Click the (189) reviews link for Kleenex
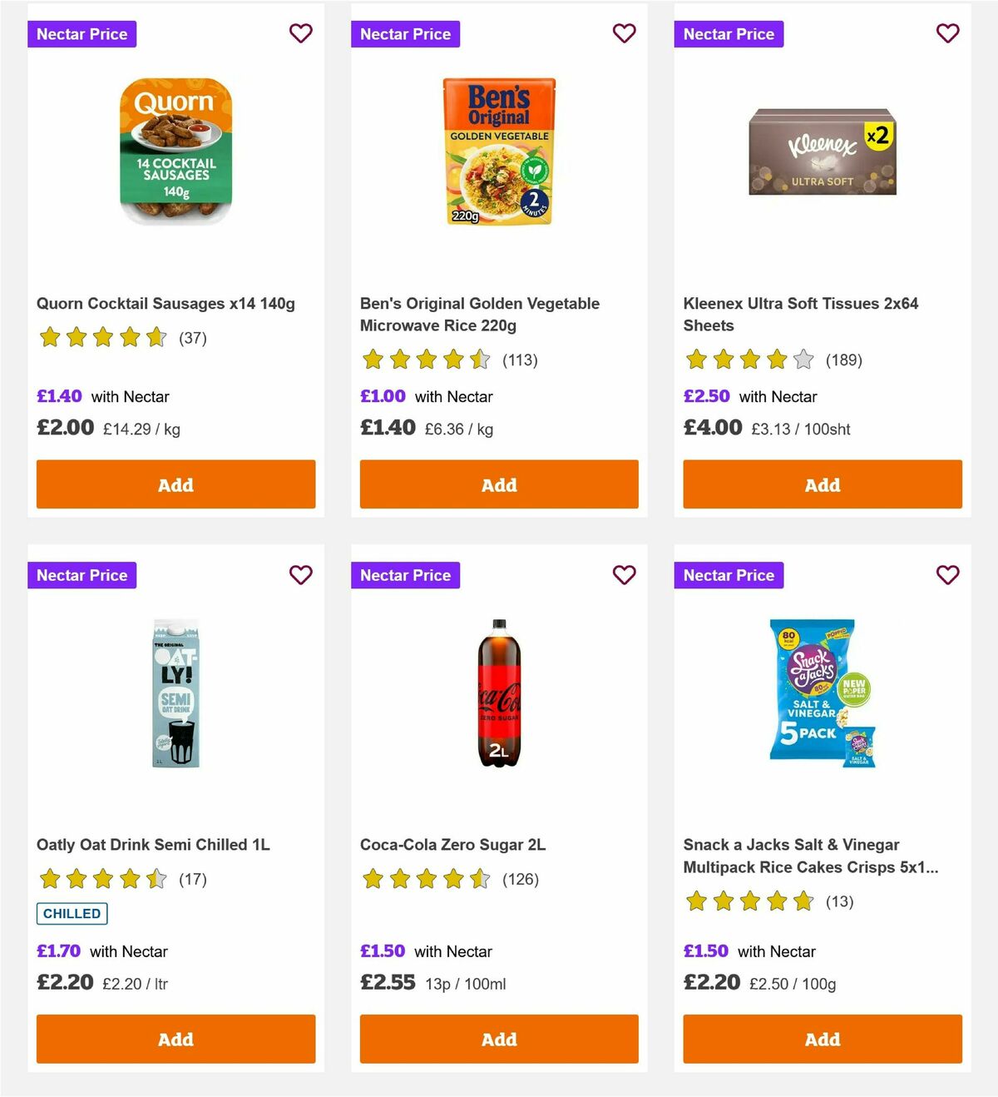998x1097 pixels. [x=843, y=360]
